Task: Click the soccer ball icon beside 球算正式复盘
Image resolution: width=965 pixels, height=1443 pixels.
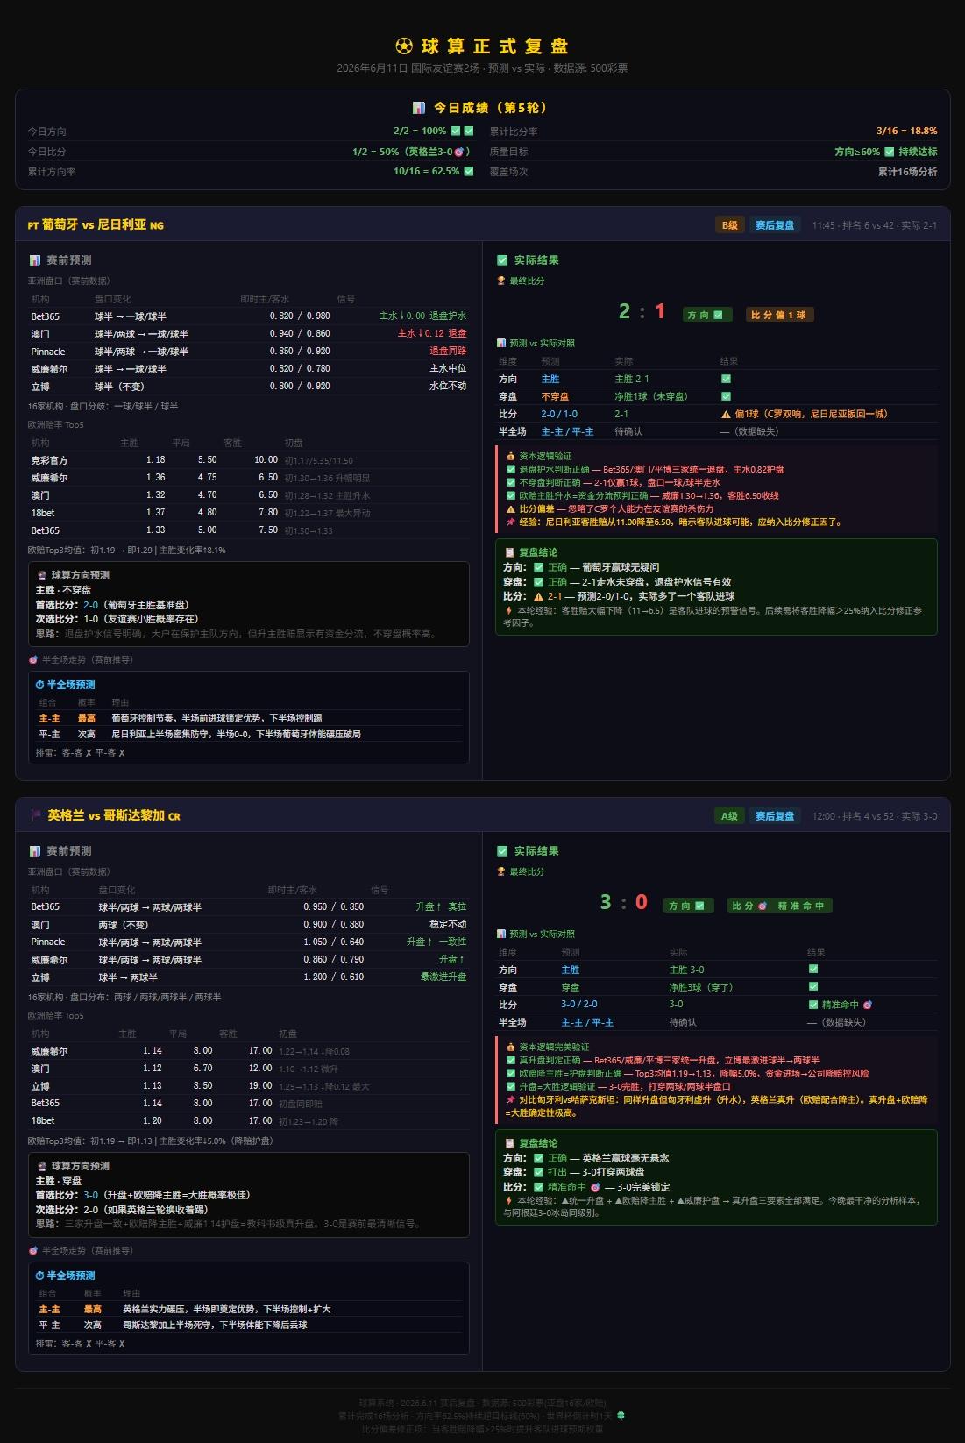Action: coord(404,46)
